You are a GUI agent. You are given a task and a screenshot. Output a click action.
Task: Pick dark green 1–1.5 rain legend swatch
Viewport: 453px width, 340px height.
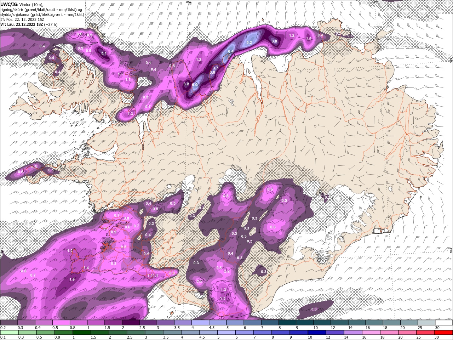pyautogui.click(x=82, y=333)
